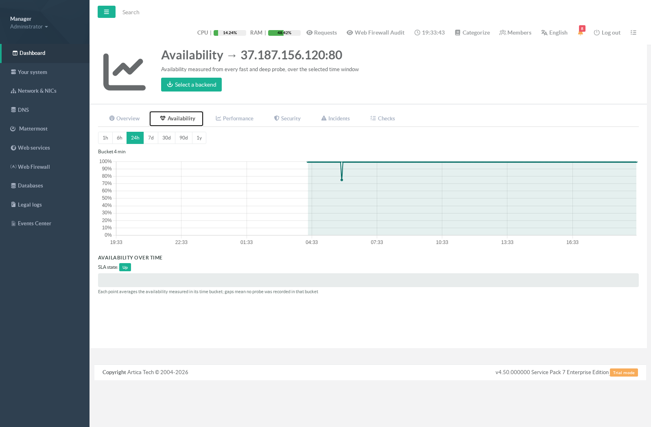Screen dimensions: 651x427
Task: Switch to the Performance tab
Action: [x=234, y=118]
